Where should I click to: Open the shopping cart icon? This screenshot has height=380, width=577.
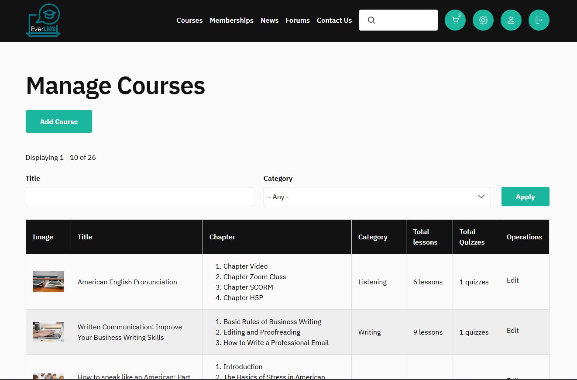coord(455,20)
